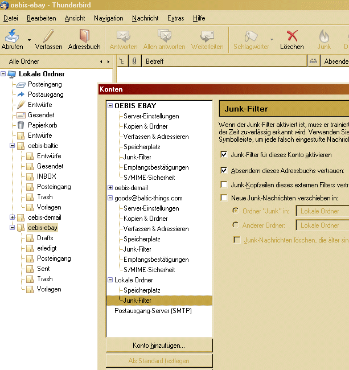Open the Adressbuch icon
This screenshot has height=370, width=349.
point(84,36)
